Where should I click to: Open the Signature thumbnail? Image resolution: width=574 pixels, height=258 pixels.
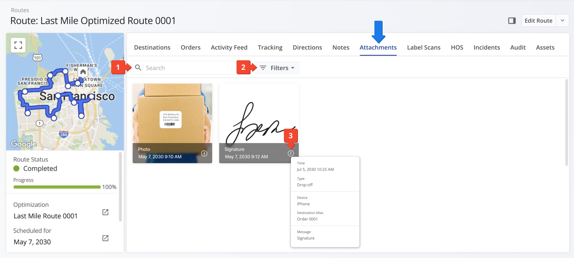click(x=259, y=123)
